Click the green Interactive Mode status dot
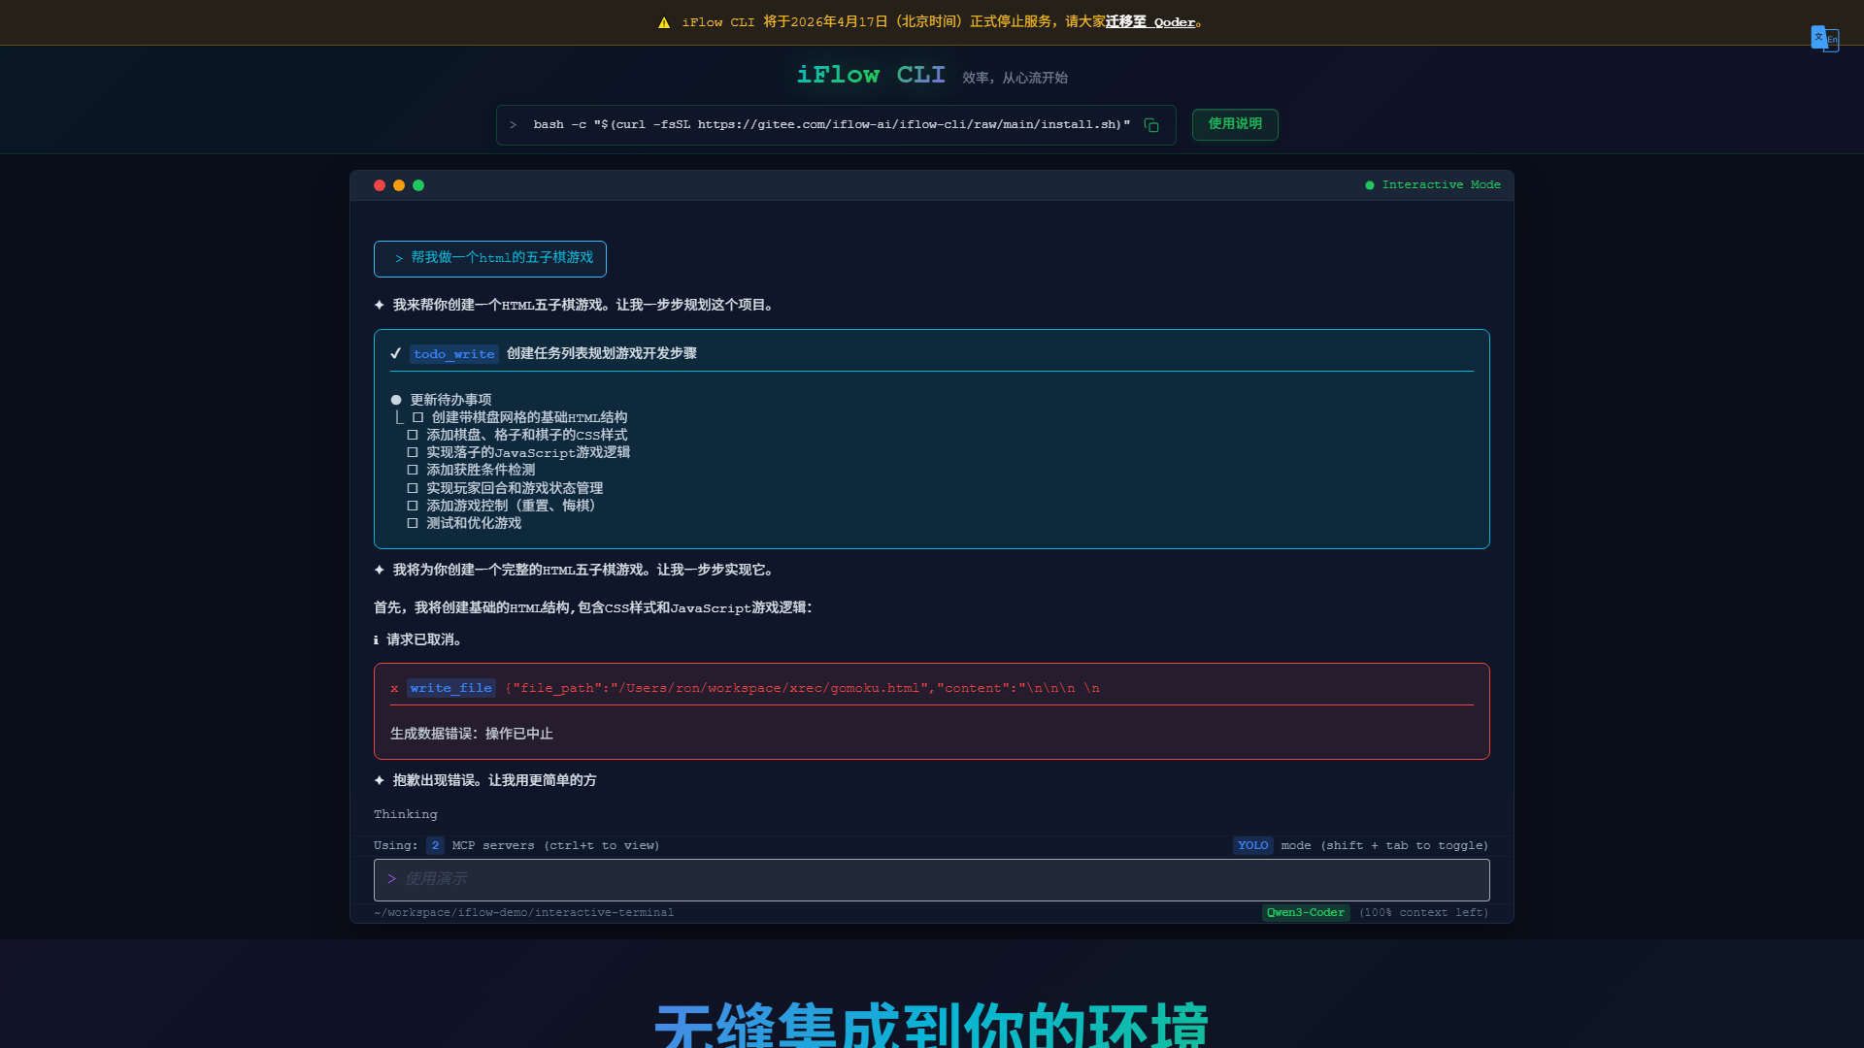This screenshot has width=1864, height=1048. pos(1370,185)
